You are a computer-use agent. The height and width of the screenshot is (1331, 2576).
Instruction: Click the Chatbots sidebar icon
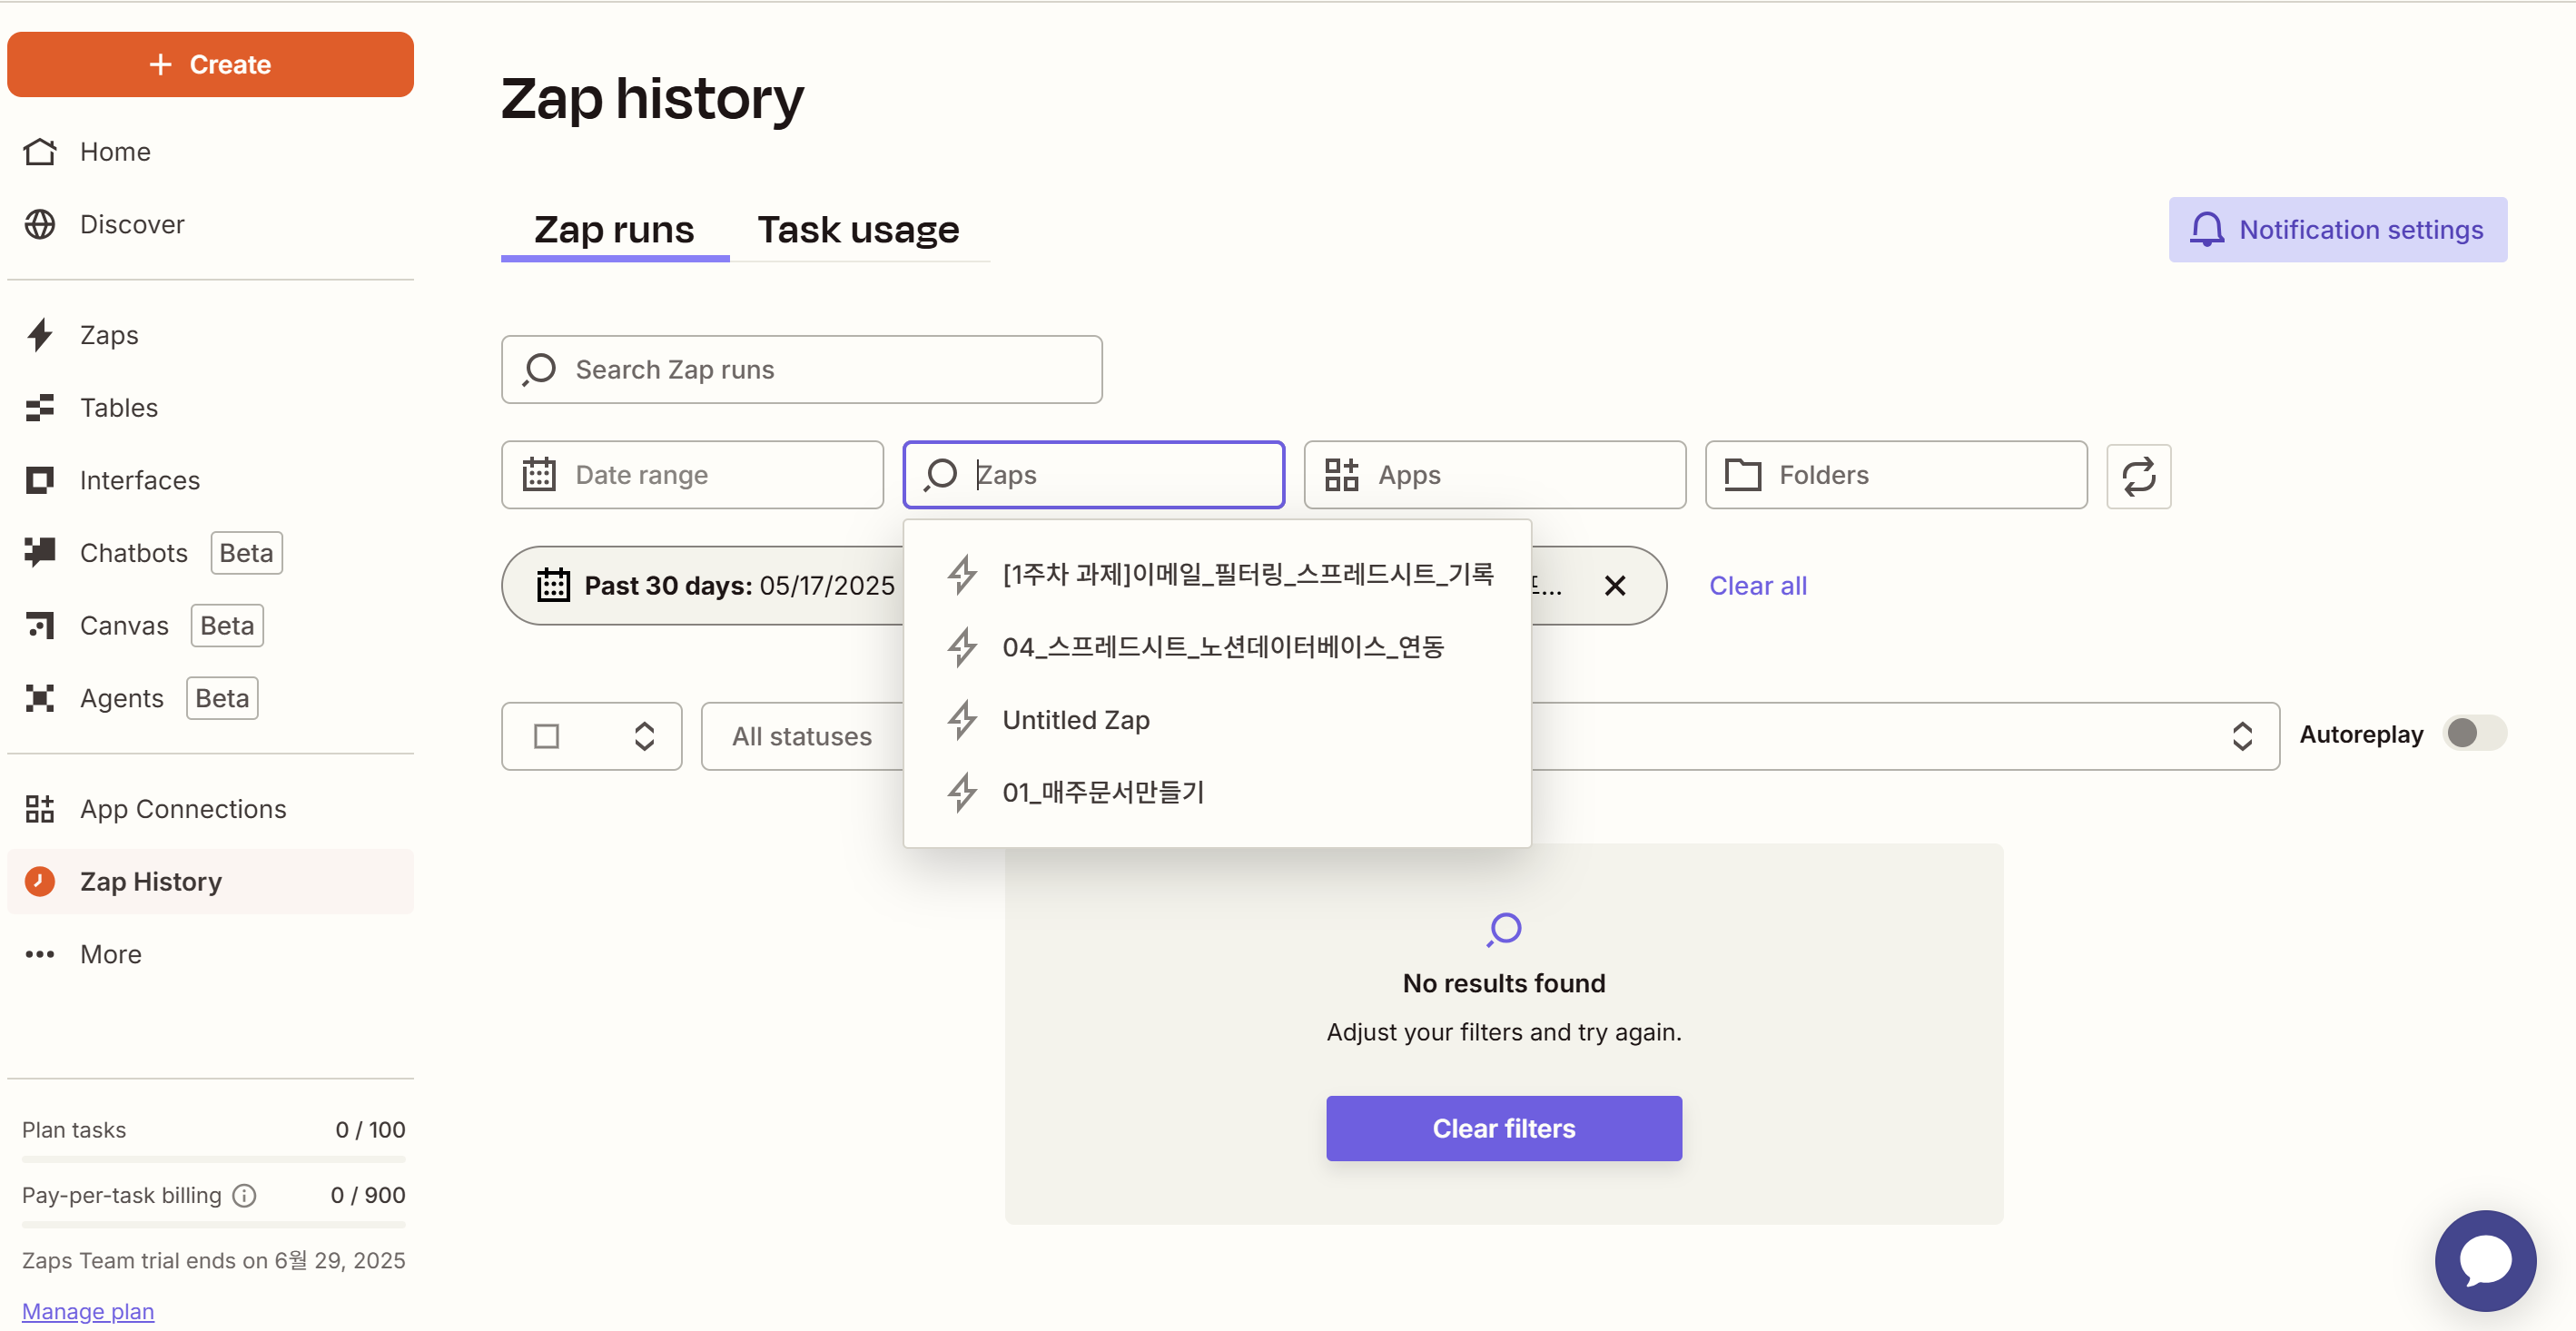point(40,552)
